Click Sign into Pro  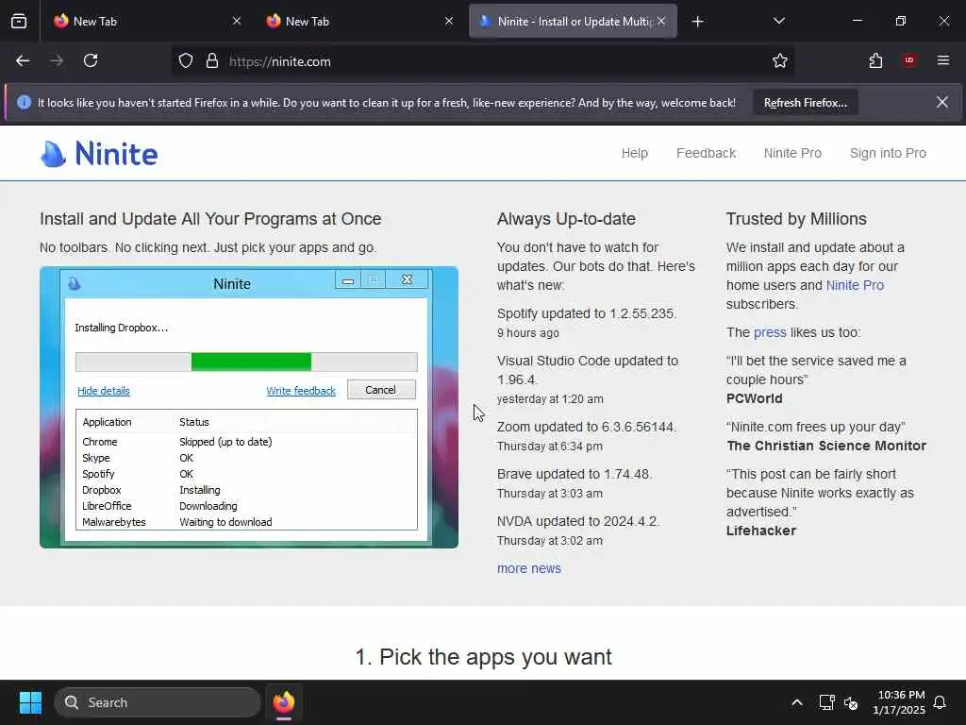[x=888, y=153]
